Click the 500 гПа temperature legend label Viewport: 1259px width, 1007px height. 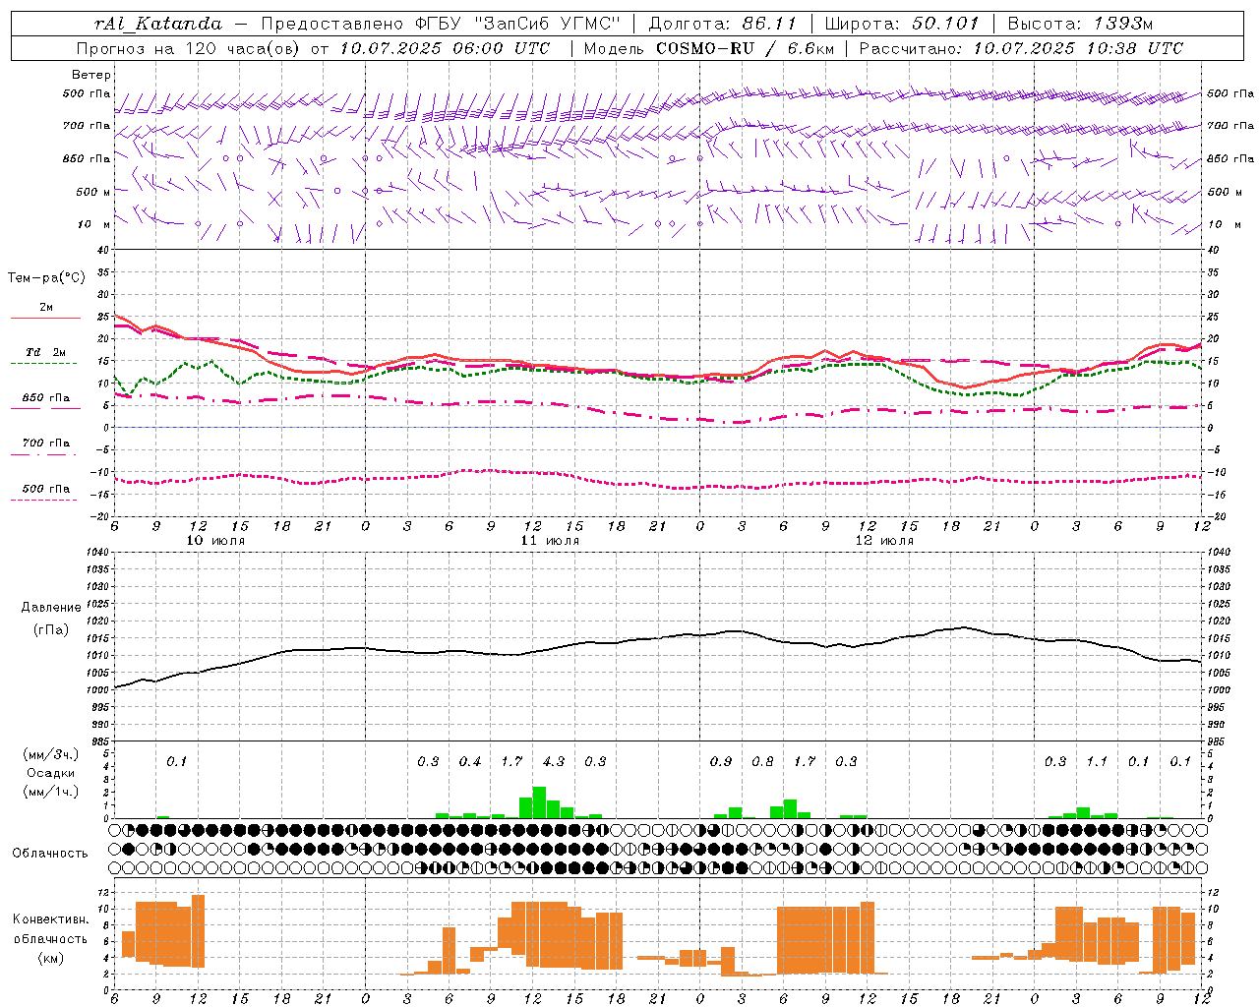(x=46, y=489)
